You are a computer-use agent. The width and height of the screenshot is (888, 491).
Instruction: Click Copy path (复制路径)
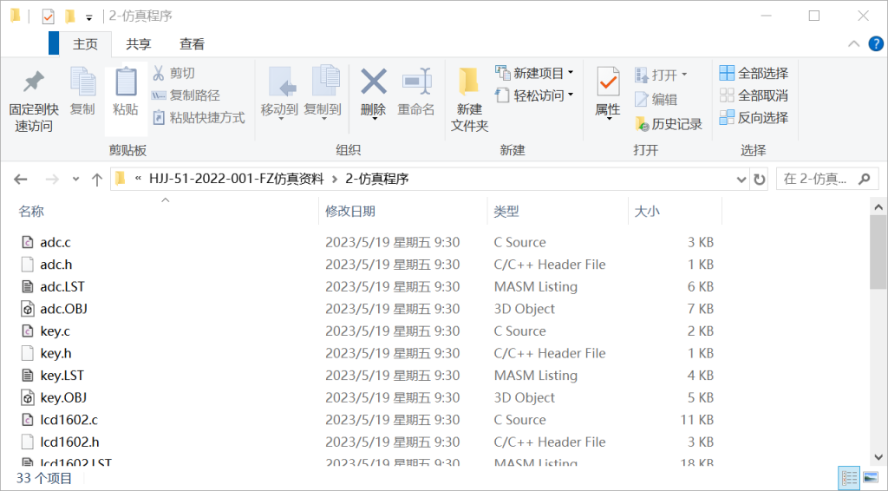(x=186, y=95)
